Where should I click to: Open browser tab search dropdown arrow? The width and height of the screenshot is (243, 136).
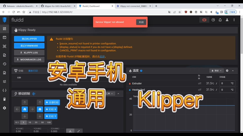coord(218,6)
